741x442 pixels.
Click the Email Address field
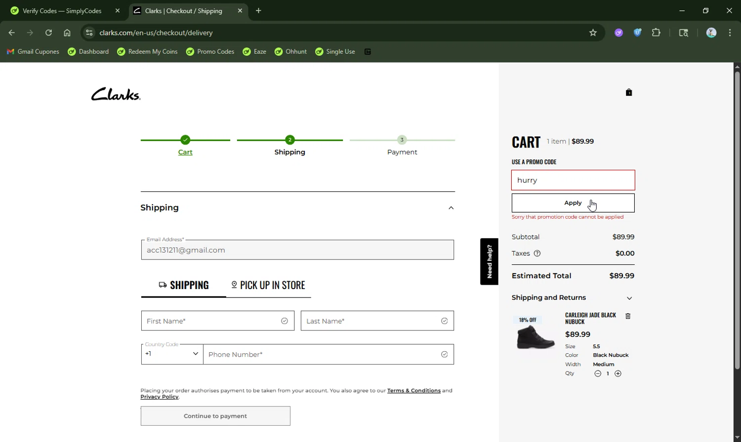click(x=297, y=250)
